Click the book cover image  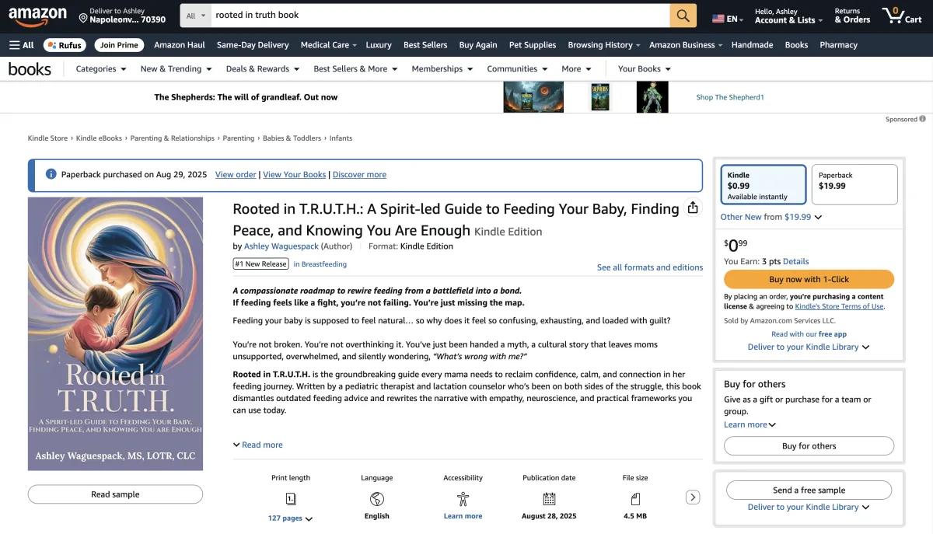click(x=115, y=333)
